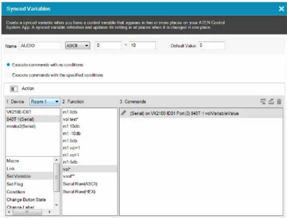Select VK2100-ID01 in device list
Screen dimensions: 287x218
pyautogui.click(x=33, y=112)
